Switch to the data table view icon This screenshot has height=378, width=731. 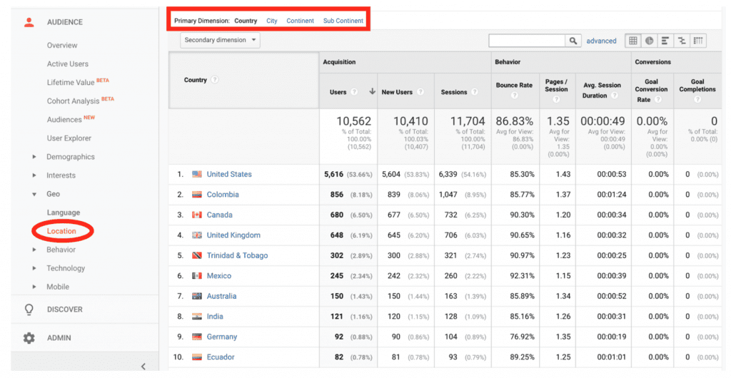(x=632, y=41)
